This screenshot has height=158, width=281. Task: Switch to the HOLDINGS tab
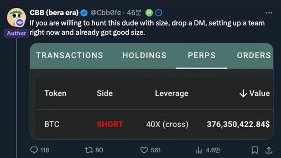coord(144,55)
